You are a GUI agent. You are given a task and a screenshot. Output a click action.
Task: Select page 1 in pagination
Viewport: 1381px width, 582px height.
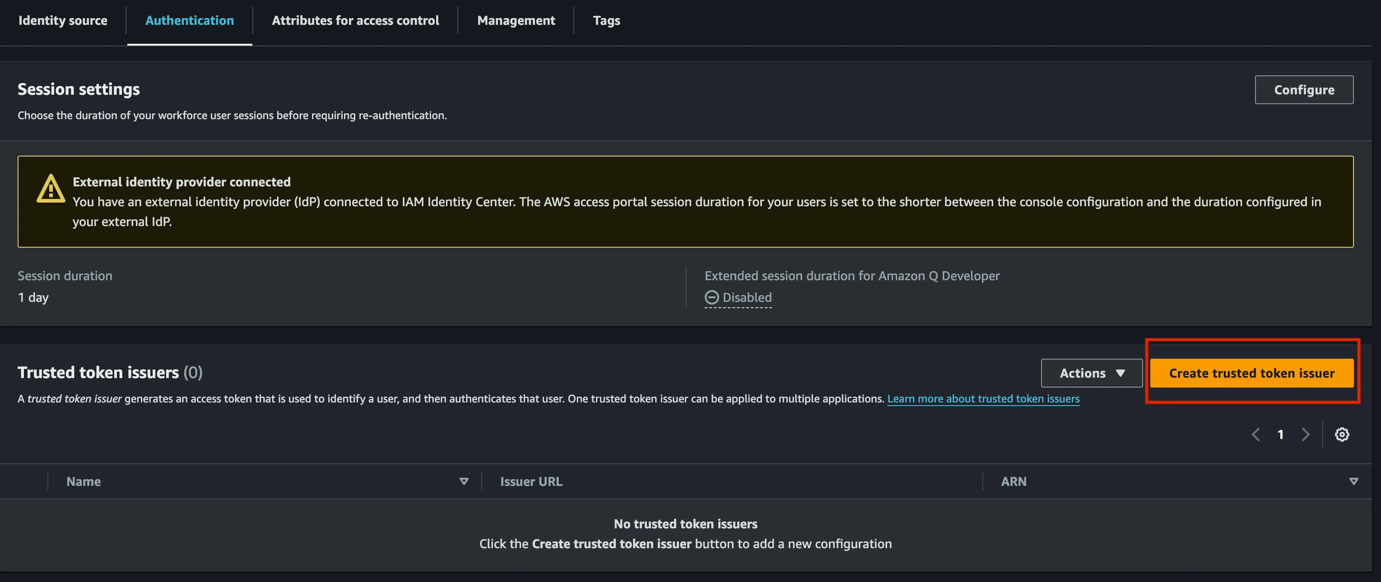(1280, 434)
